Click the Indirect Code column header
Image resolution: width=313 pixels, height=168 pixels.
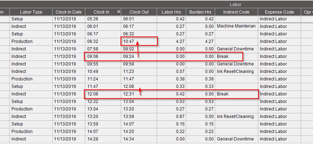pyautogui.click(x=236, y=12)
